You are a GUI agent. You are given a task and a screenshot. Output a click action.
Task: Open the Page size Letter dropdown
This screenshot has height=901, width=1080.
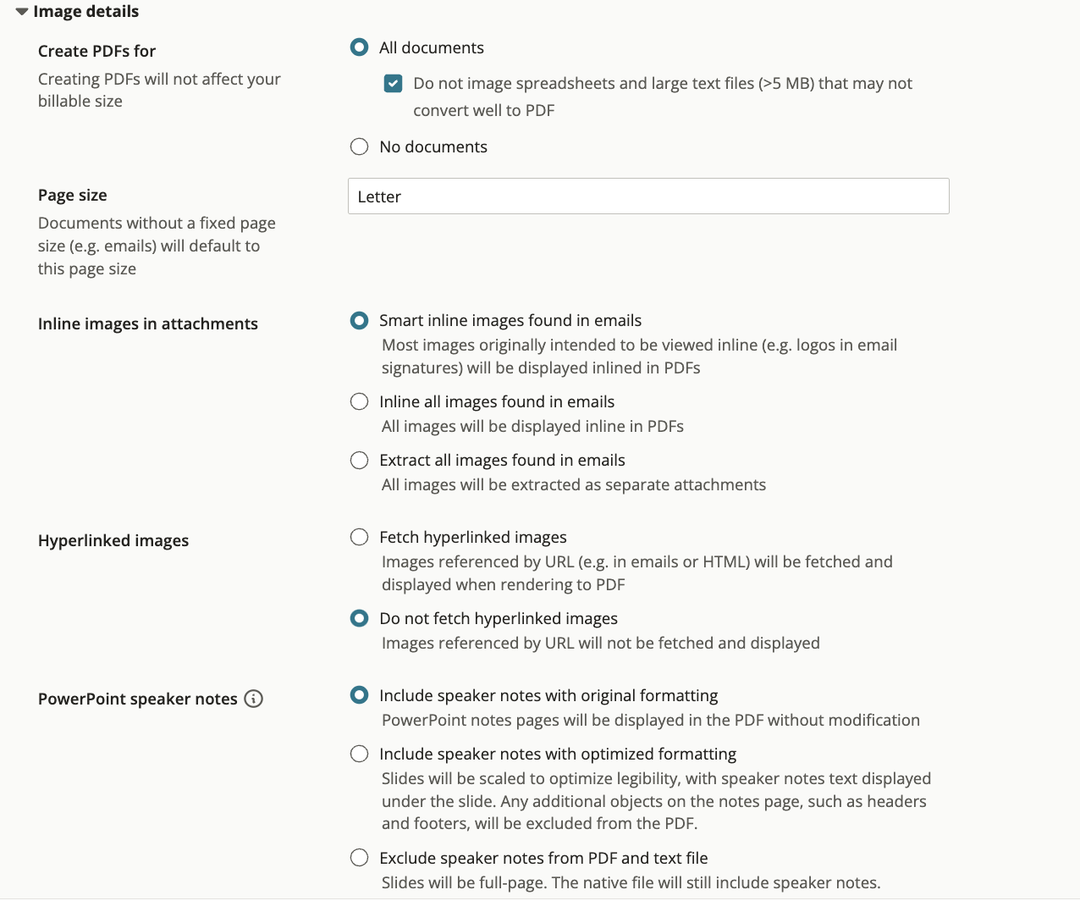648,196
